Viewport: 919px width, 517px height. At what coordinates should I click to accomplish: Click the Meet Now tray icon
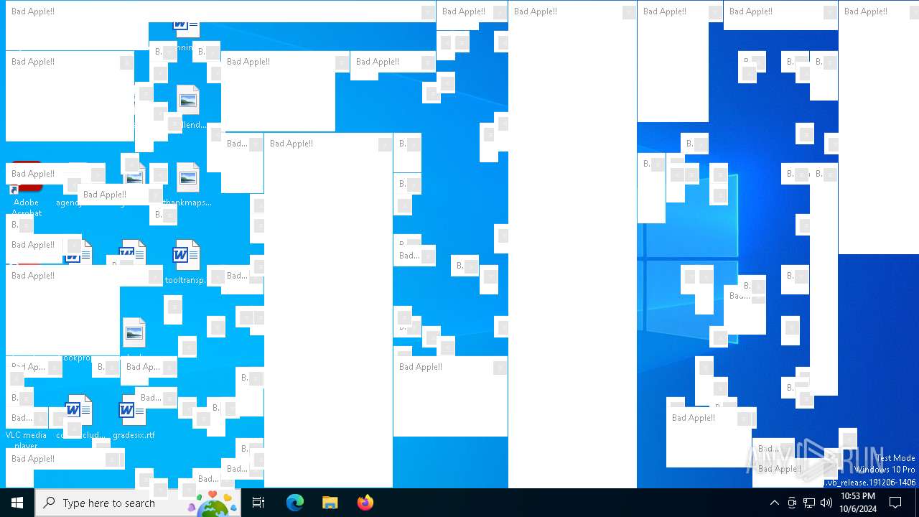click(x=792, y=503)
